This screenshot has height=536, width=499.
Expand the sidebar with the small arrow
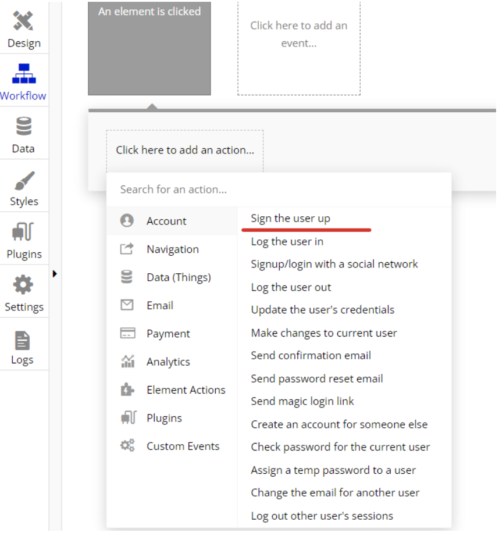tap(55, 273)
